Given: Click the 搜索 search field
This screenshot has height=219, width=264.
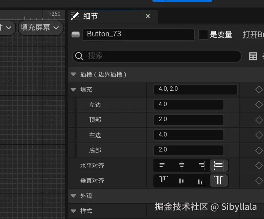Looking at the screenshot, I should pyautogui.click(x=157, y=56).
